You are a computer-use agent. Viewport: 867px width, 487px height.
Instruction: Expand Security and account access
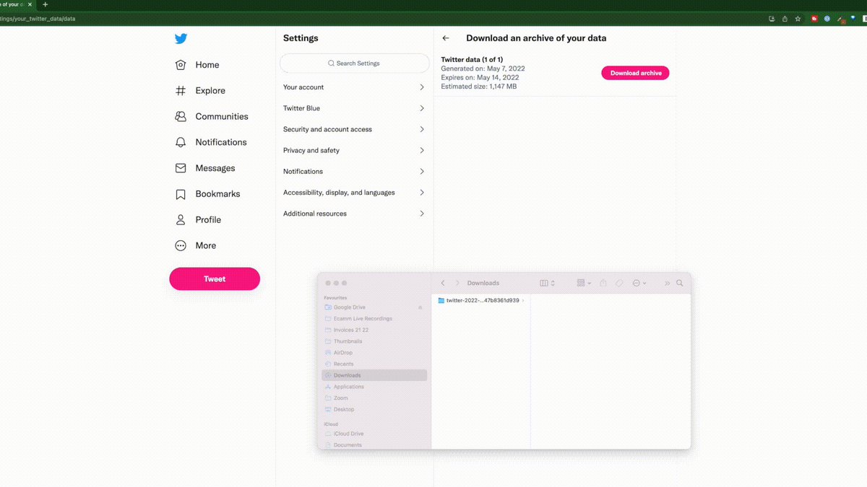point(354,130)
